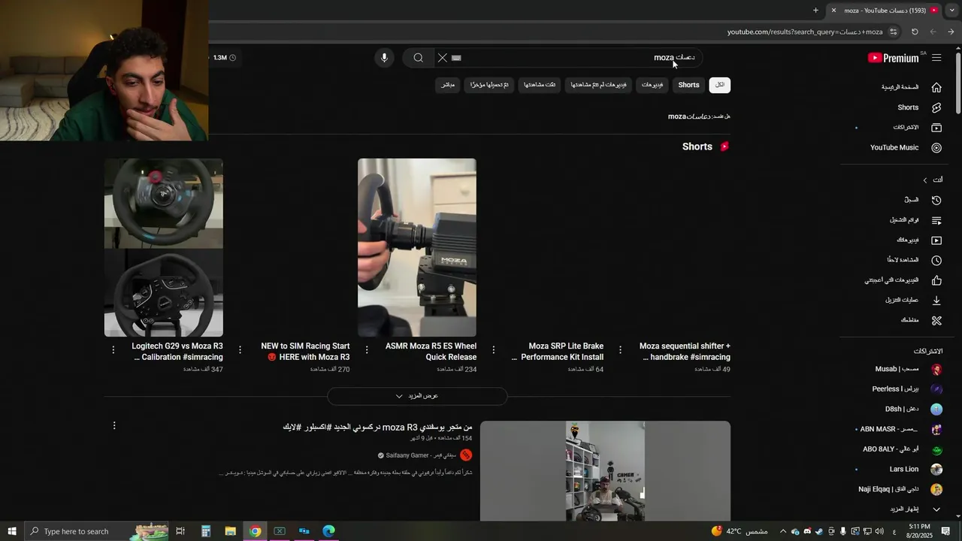Open Downloads arrow icon in sidebar

click(x=936, y=301)
